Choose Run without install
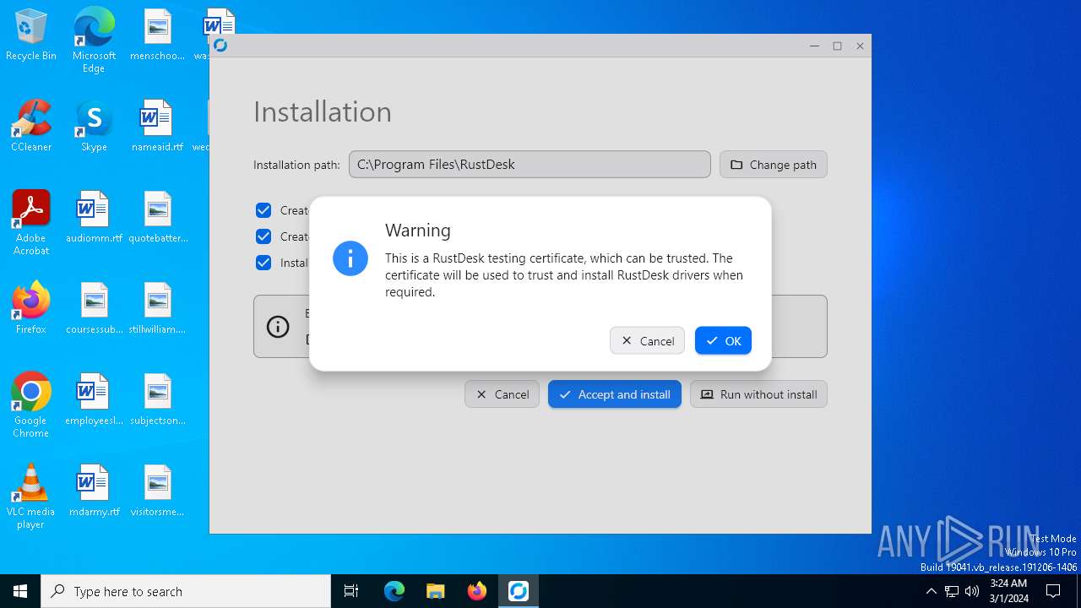 point(758,394)
